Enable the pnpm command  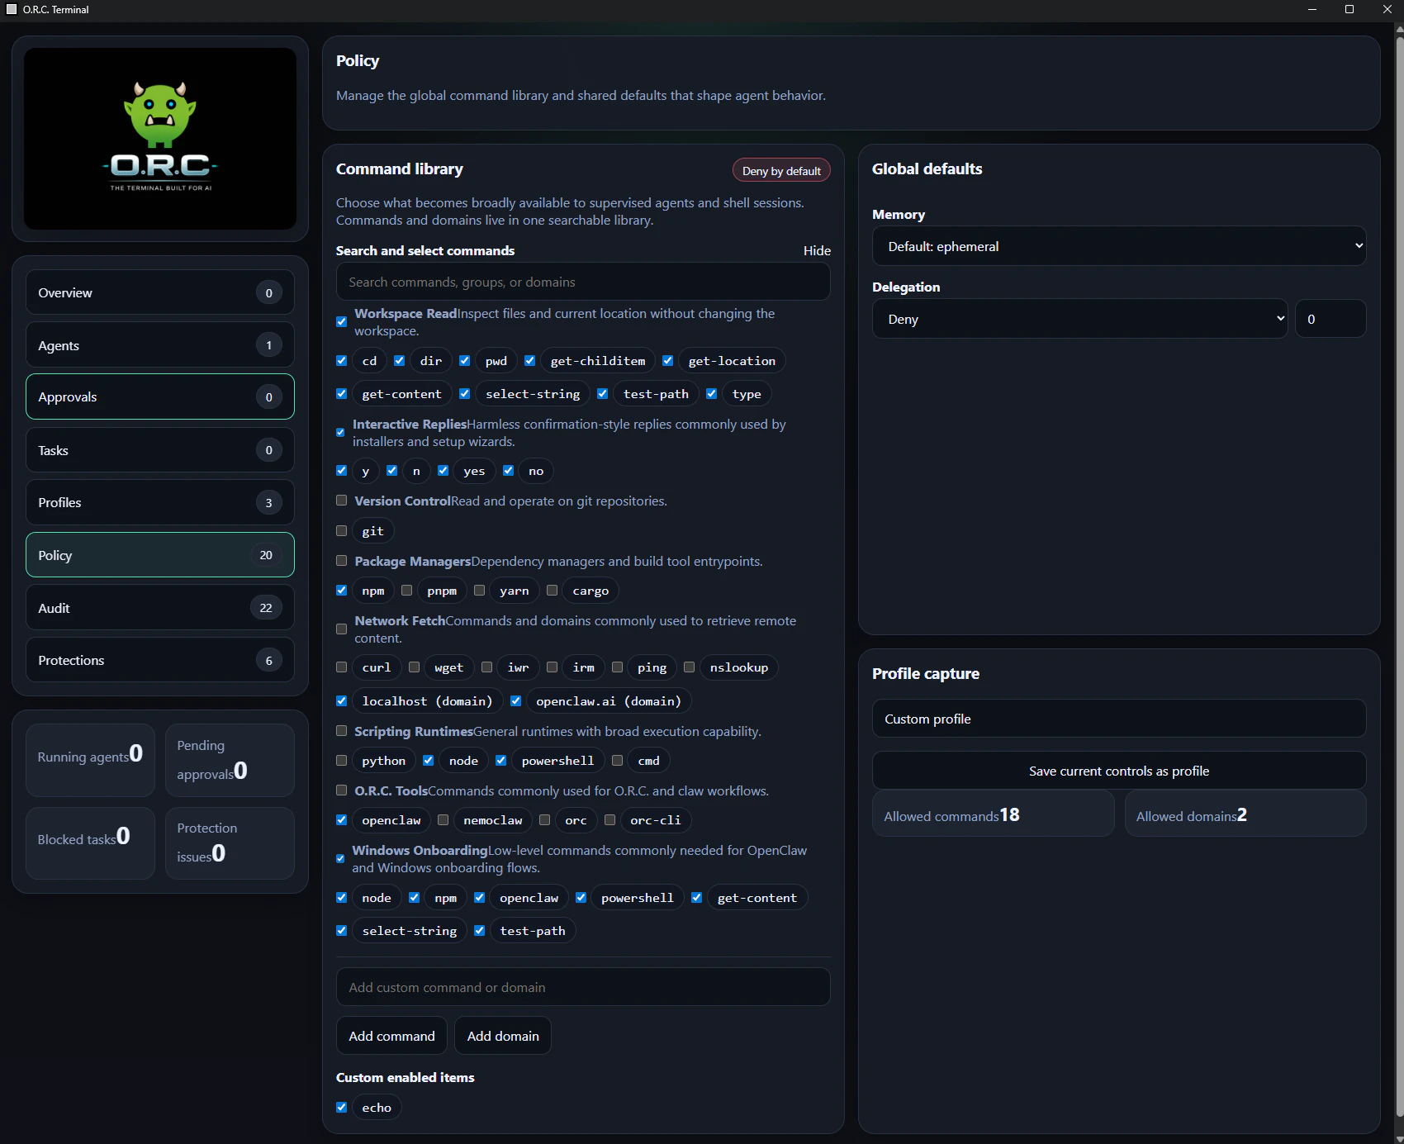(x=407, y=591)
